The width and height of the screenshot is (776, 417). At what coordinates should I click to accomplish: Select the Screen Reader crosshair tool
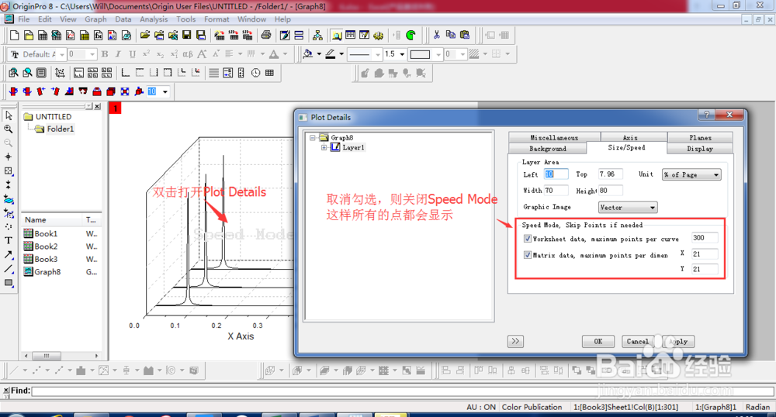[x=9, y=157]
